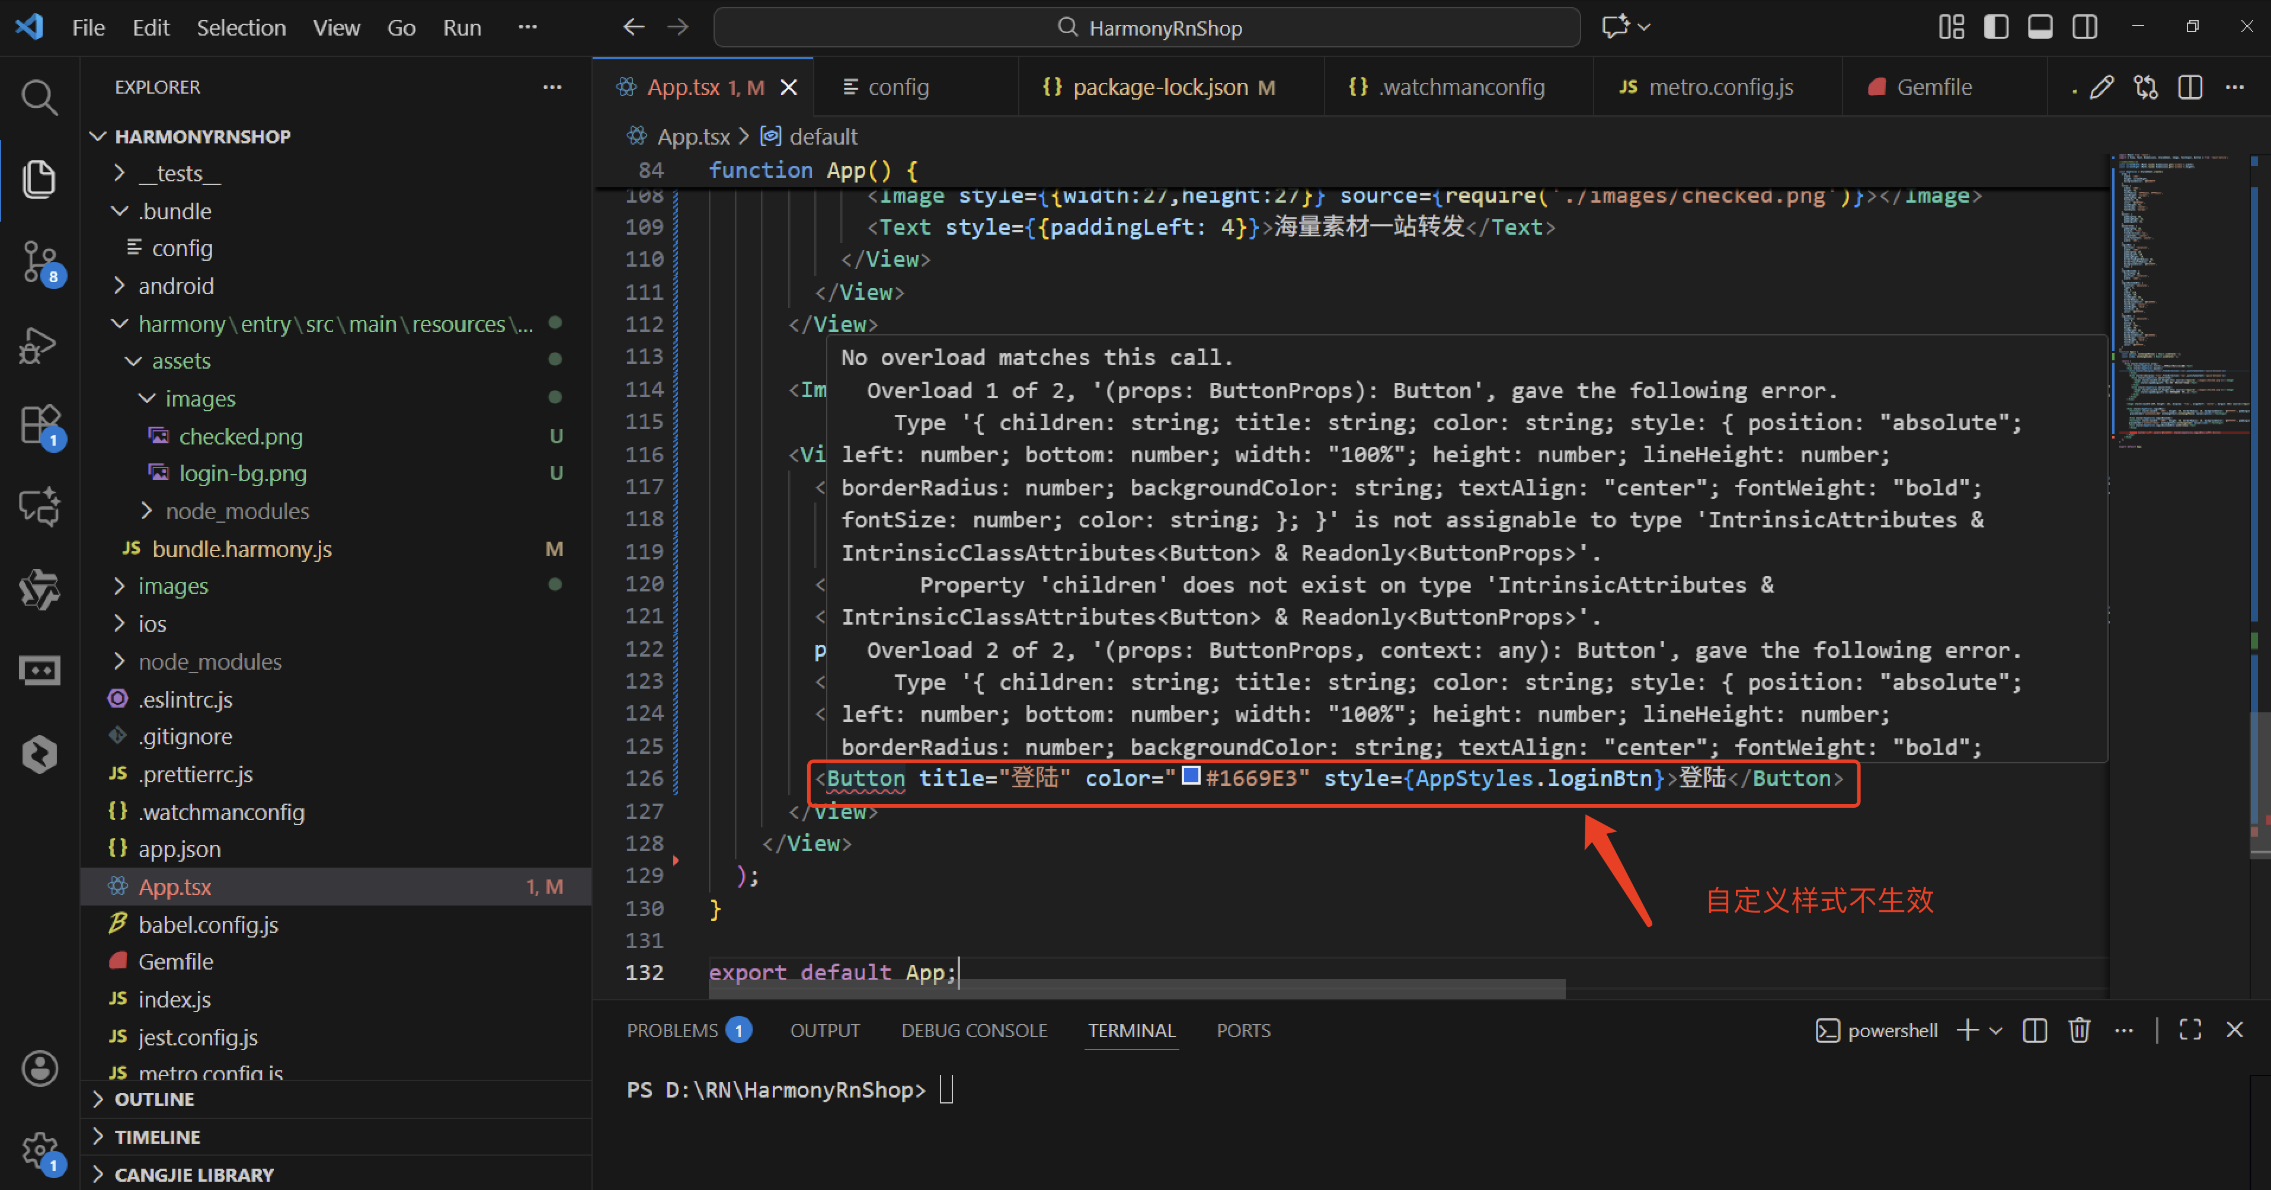Click the #1669E3 color swatch in code
This screenshot has width=2271, height=1190.
point(1190,776)
